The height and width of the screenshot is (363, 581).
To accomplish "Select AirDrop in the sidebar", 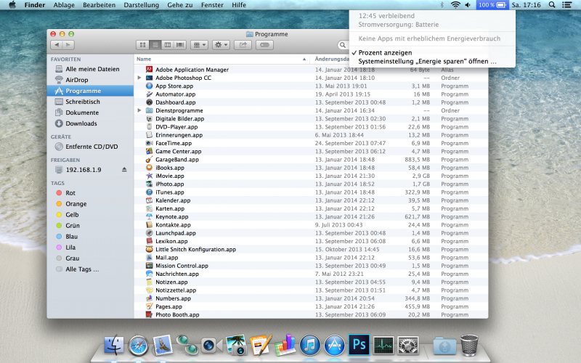I will click(x=90, y=80).
